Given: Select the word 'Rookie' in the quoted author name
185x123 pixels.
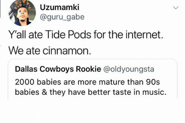Looking at the screenshot, I should tap(89, 69).
